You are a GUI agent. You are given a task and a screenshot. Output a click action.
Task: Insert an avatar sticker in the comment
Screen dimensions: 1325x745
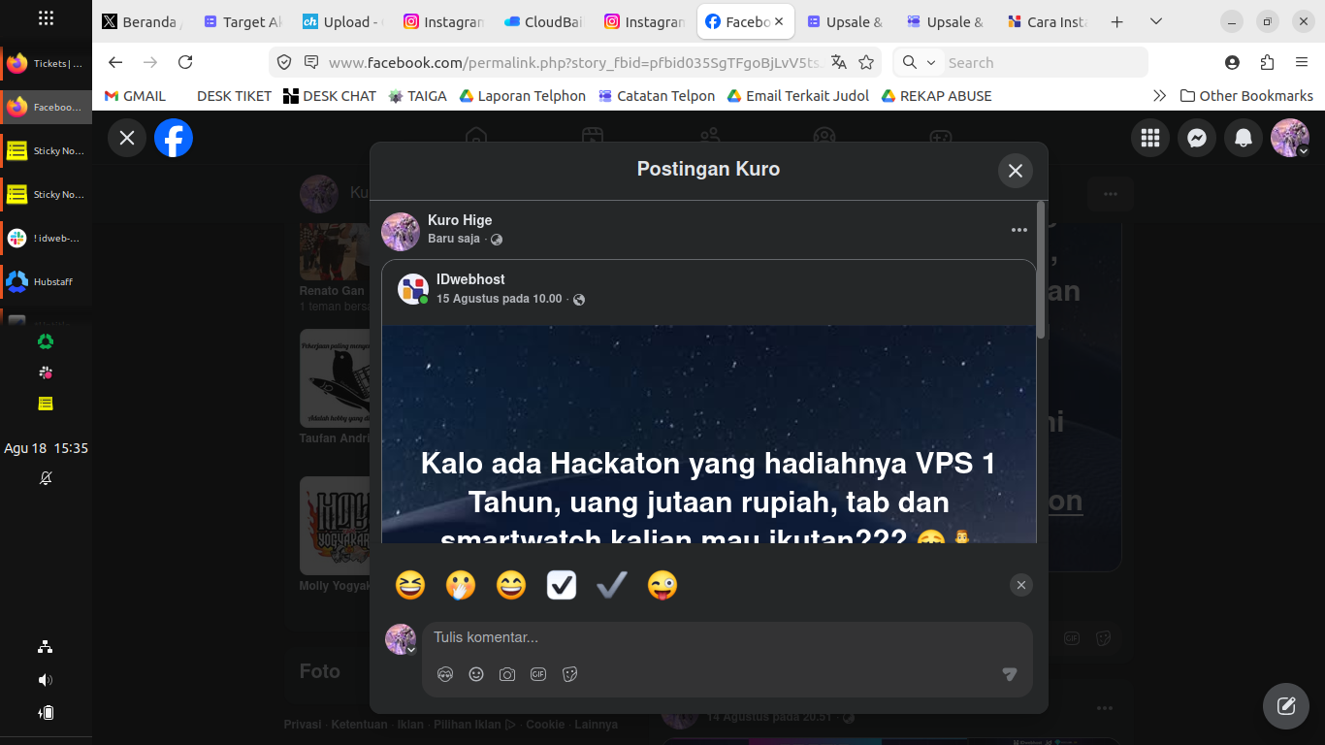(x=445, y=674)
